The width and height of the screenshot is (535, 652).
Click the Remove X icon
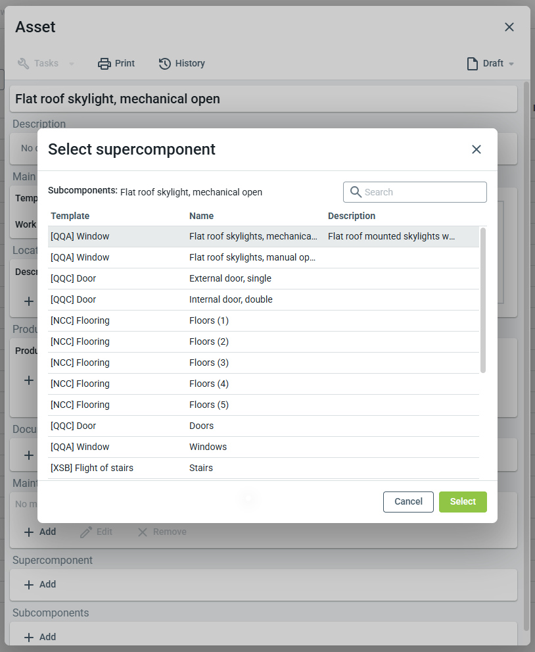click(143, 532)
